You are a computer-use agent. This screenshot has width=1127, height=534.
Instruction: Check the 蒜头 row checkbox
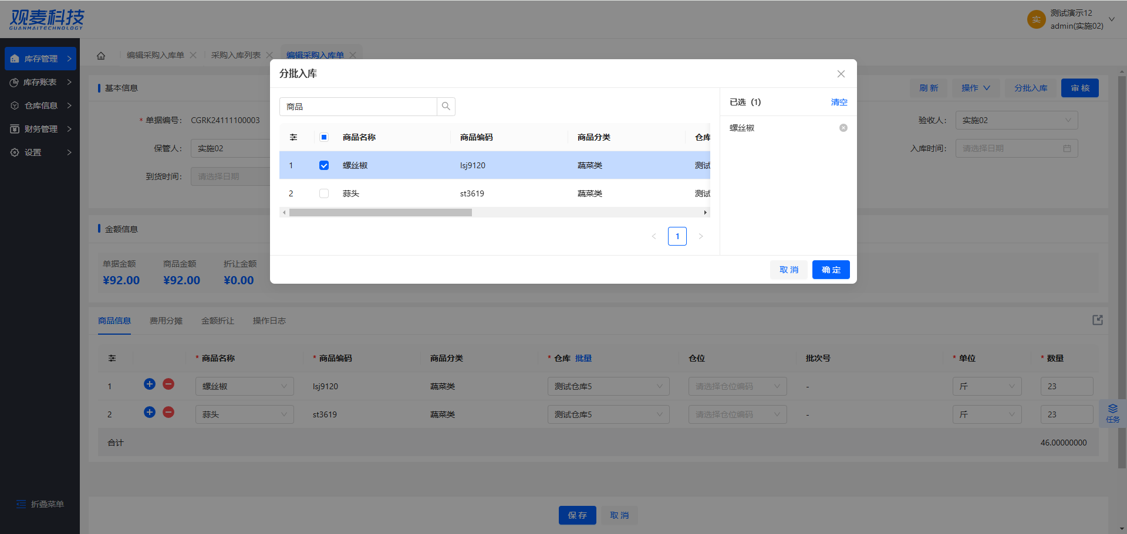[324, 193]
